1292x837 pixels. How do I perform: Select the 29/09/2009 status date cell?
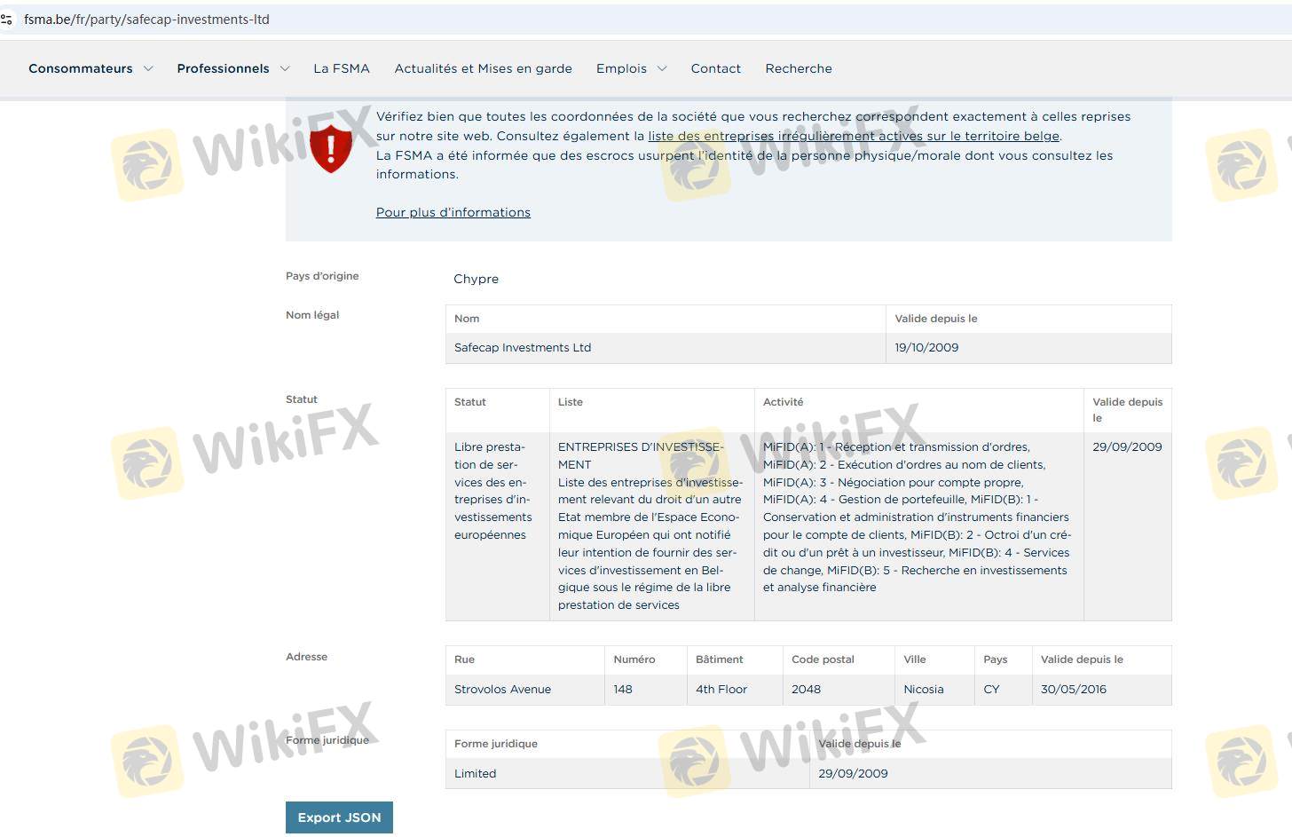tap(1128, 526)
